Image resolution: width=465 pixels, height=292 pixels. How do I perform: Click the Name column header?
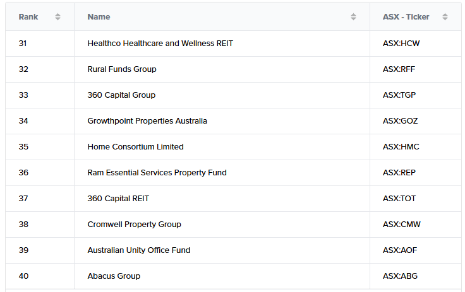[x=99, y=17]
